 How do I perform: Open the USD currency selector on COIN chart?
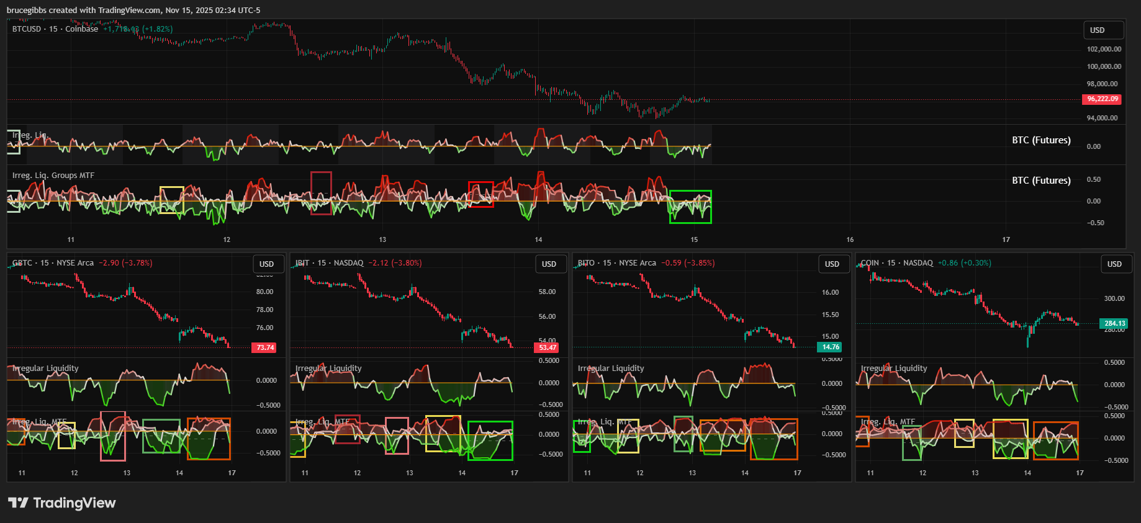pos(1115,264)
